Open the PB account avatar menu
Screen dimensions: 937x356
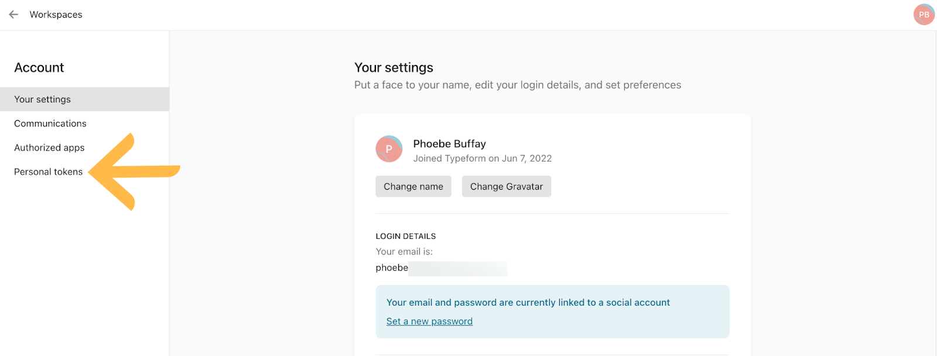point(924,15)
